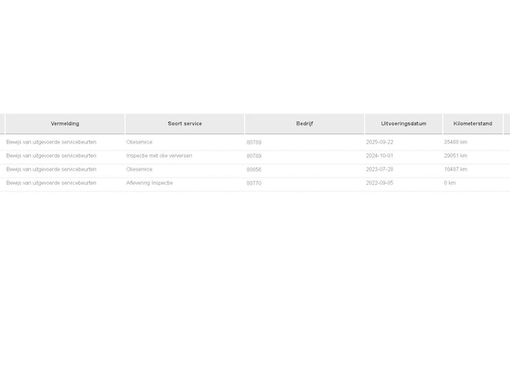Viewport: 510px width, 382px height.
Task: Select company number 80856
Action: (x=254, y=170)
